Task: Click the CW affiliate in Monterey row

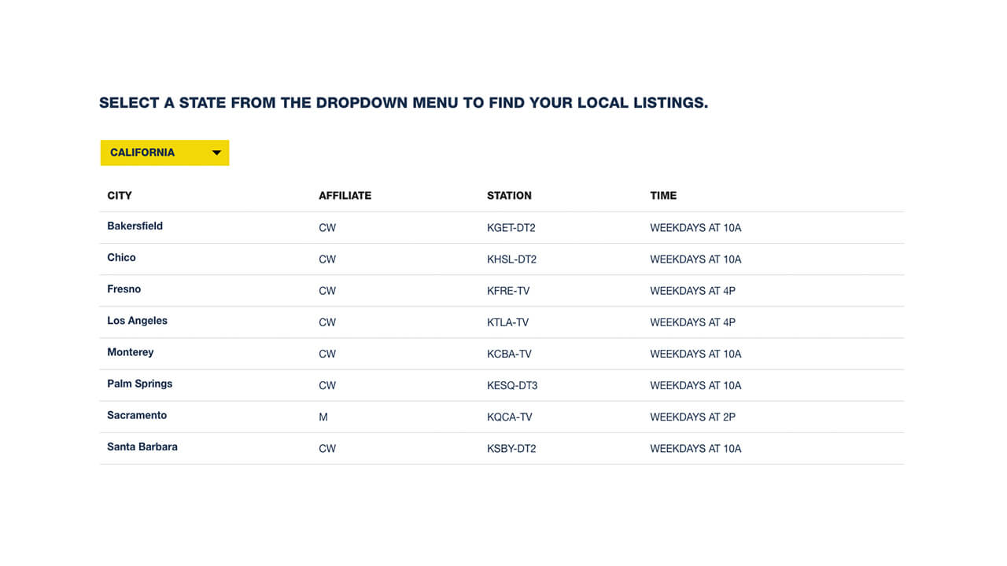Action: (x=327, y=354)
